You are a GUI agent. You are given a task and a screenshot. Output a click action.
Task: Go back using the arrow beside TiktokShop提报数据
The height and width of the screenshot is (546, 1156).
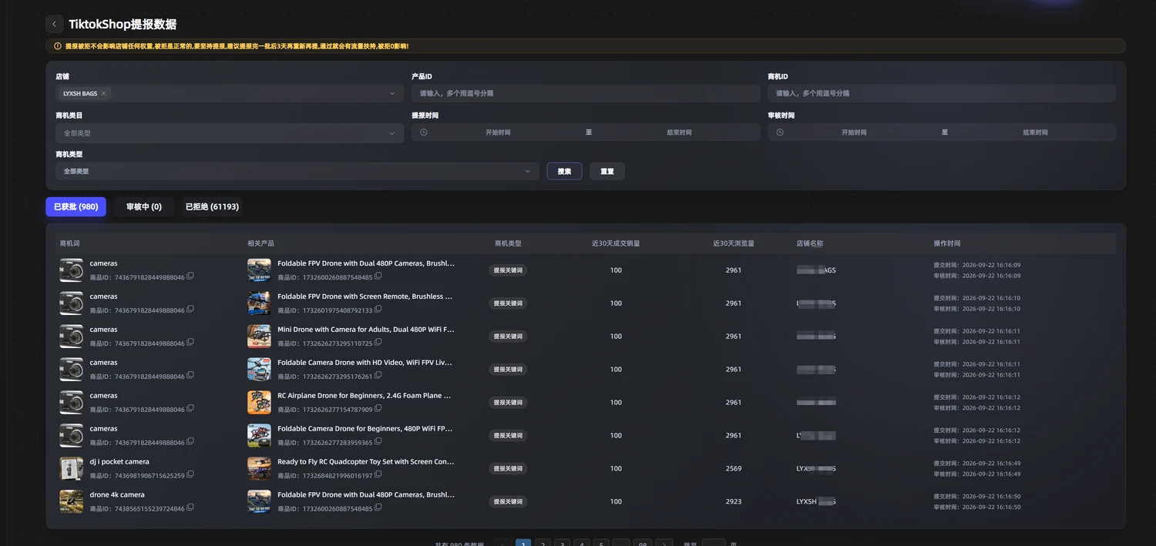54,24
